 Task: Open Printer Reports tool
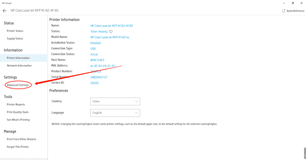pos(16,105)
